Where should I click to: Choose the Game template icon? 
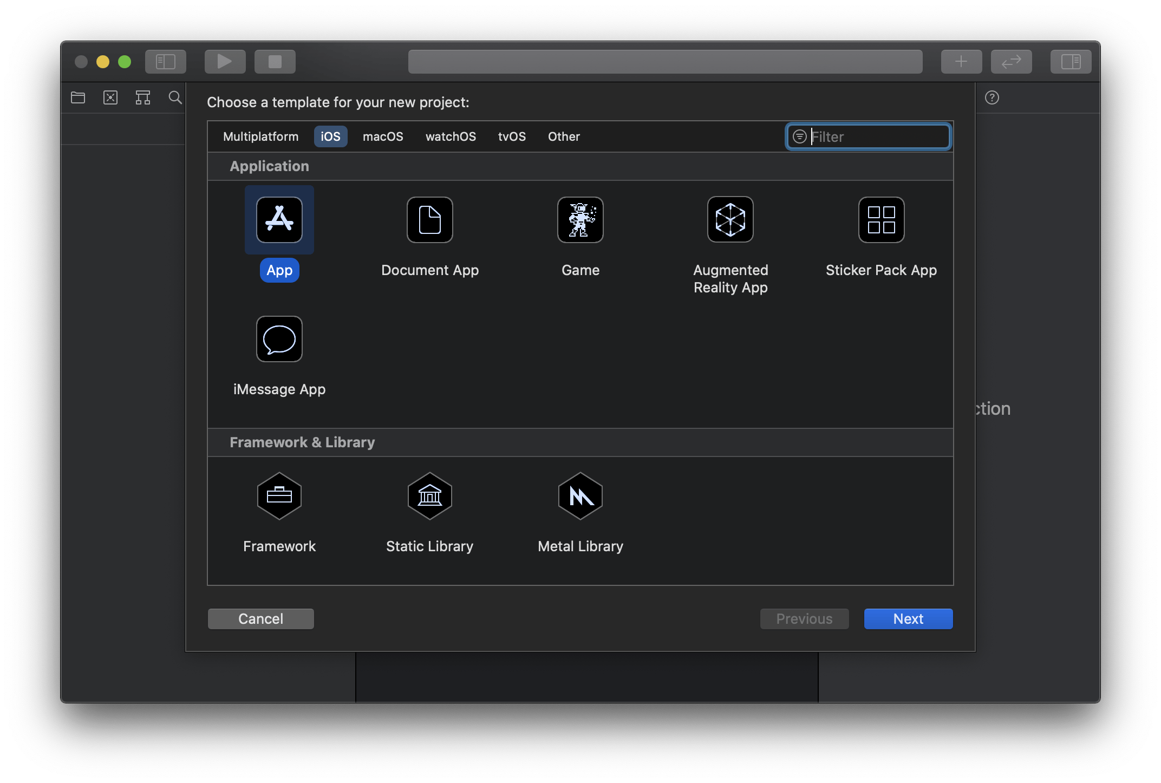580,220
